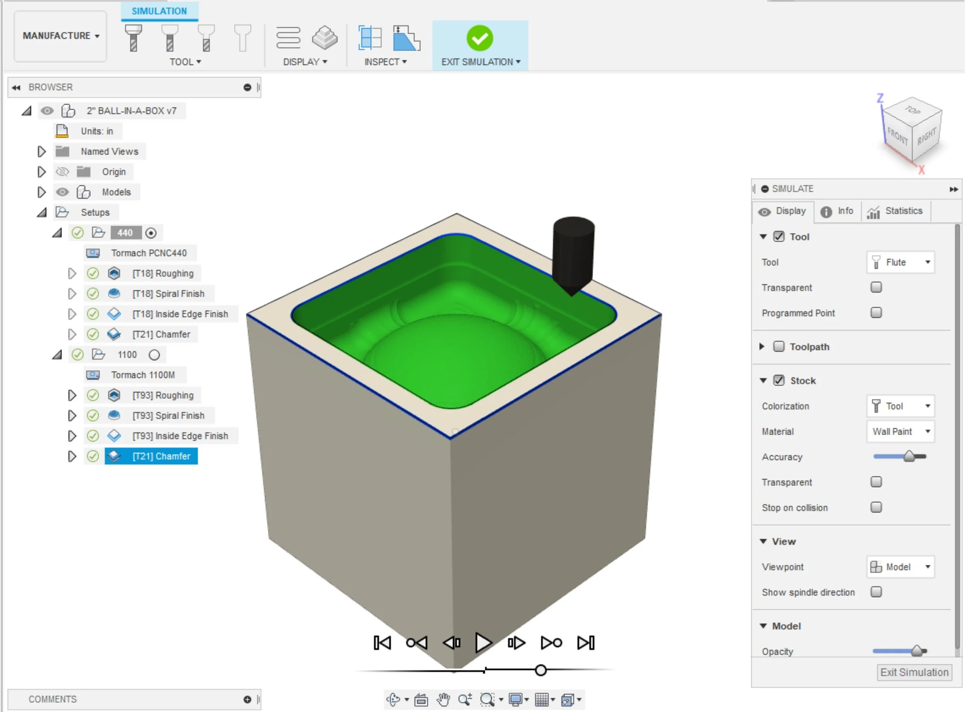Enable the Transparent tool checkbox
Screen dimensions: 965x712
click(876, 288)
